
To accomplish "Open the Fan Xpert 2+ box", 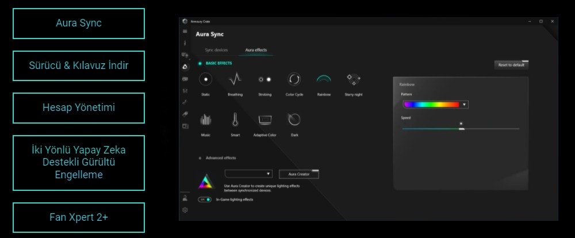I will (79, 217).
